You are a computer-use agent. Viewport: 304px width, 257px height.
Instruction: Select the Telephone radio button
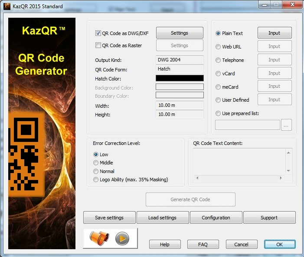pyautogui.click(x=218, y=60)
